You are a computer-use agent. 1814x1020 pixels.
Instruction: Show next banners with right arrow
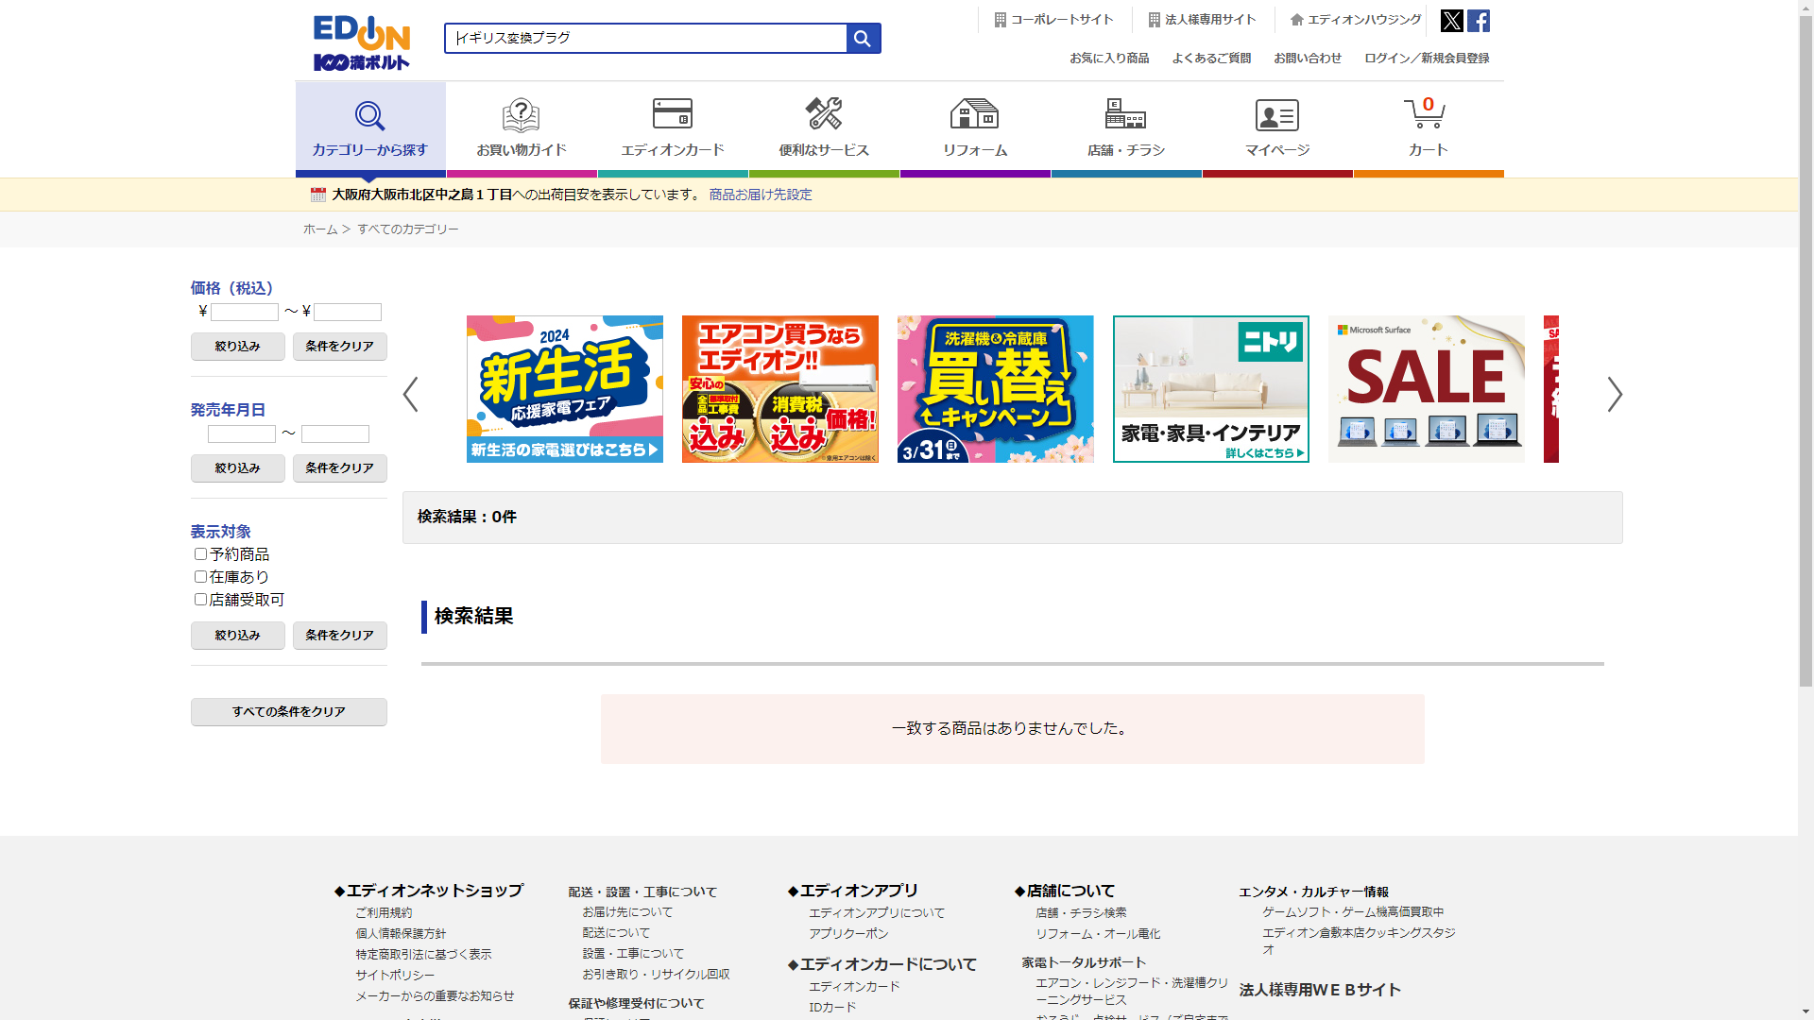point(1615,394)
